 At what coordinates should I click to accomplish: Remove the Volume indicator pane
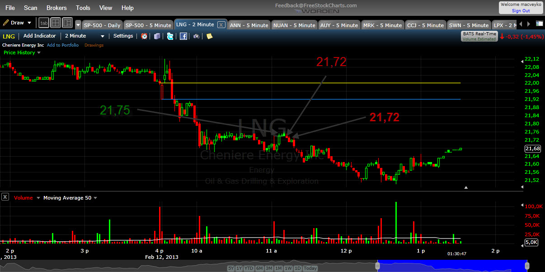[5, 197]
